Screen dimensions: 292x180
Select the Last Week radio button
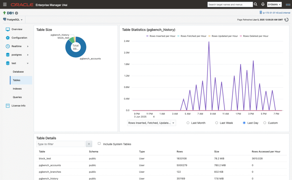tap(217, 123)
